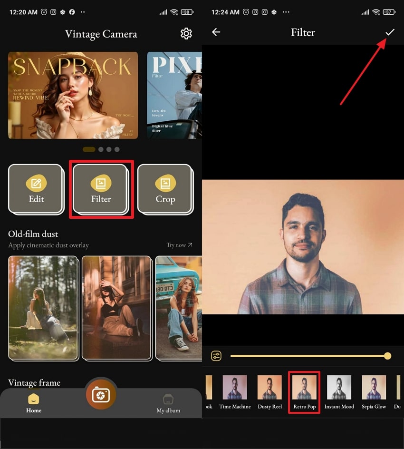Tap the picture icon on Filter card
Image resolution: width=404 pixels, height=449 pixels.
point(101,183)
